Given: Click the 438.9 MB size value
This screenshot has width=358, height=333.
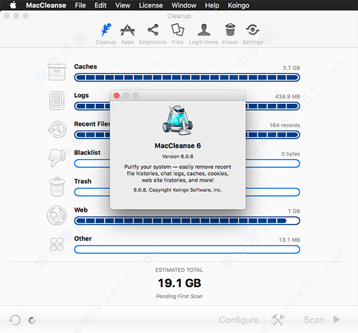Looking at the screenshot, I should point(287,97).
